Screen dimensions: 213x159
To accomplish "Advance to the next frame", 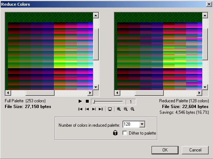I will [x=94, y=109].
